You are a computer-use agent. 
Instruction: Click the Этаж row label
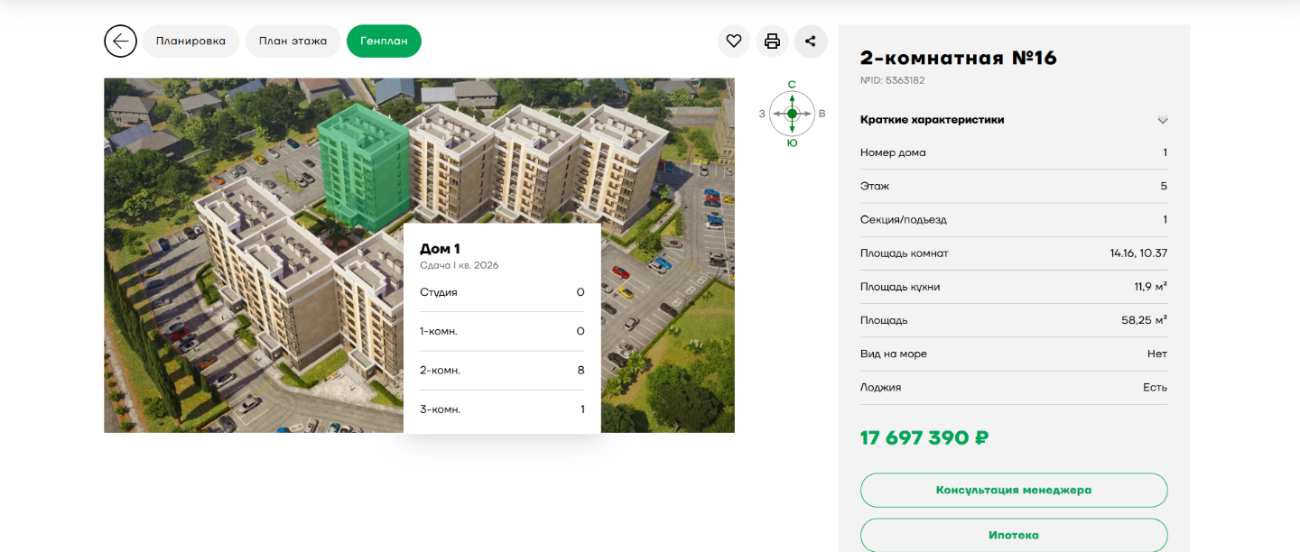click(875, 186)
